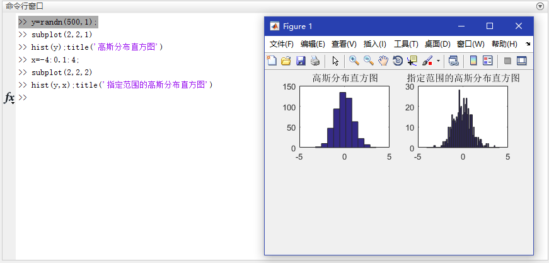Viewport: 549px width, 263px height.
Task: Click New Figure icon in Figure 1 toolbar
Action: click(272, 61)
